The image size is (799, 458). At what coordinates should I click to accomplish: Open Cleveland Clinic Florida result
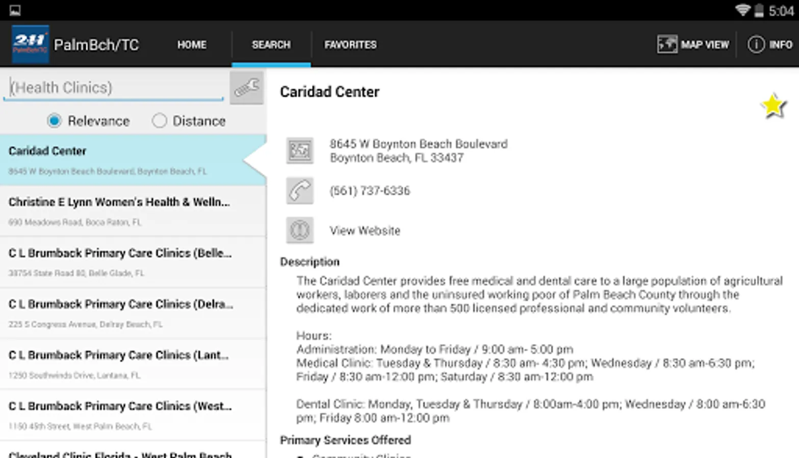tap(133, 450)
